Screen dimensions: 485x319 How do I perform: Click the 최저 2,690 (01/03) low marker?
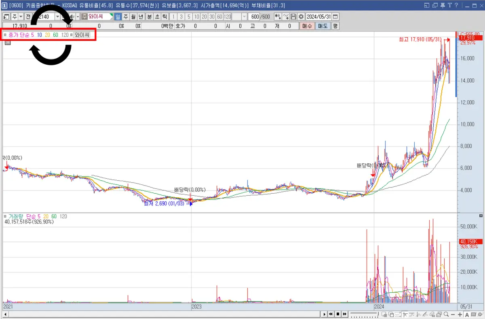tap(164, 203)
